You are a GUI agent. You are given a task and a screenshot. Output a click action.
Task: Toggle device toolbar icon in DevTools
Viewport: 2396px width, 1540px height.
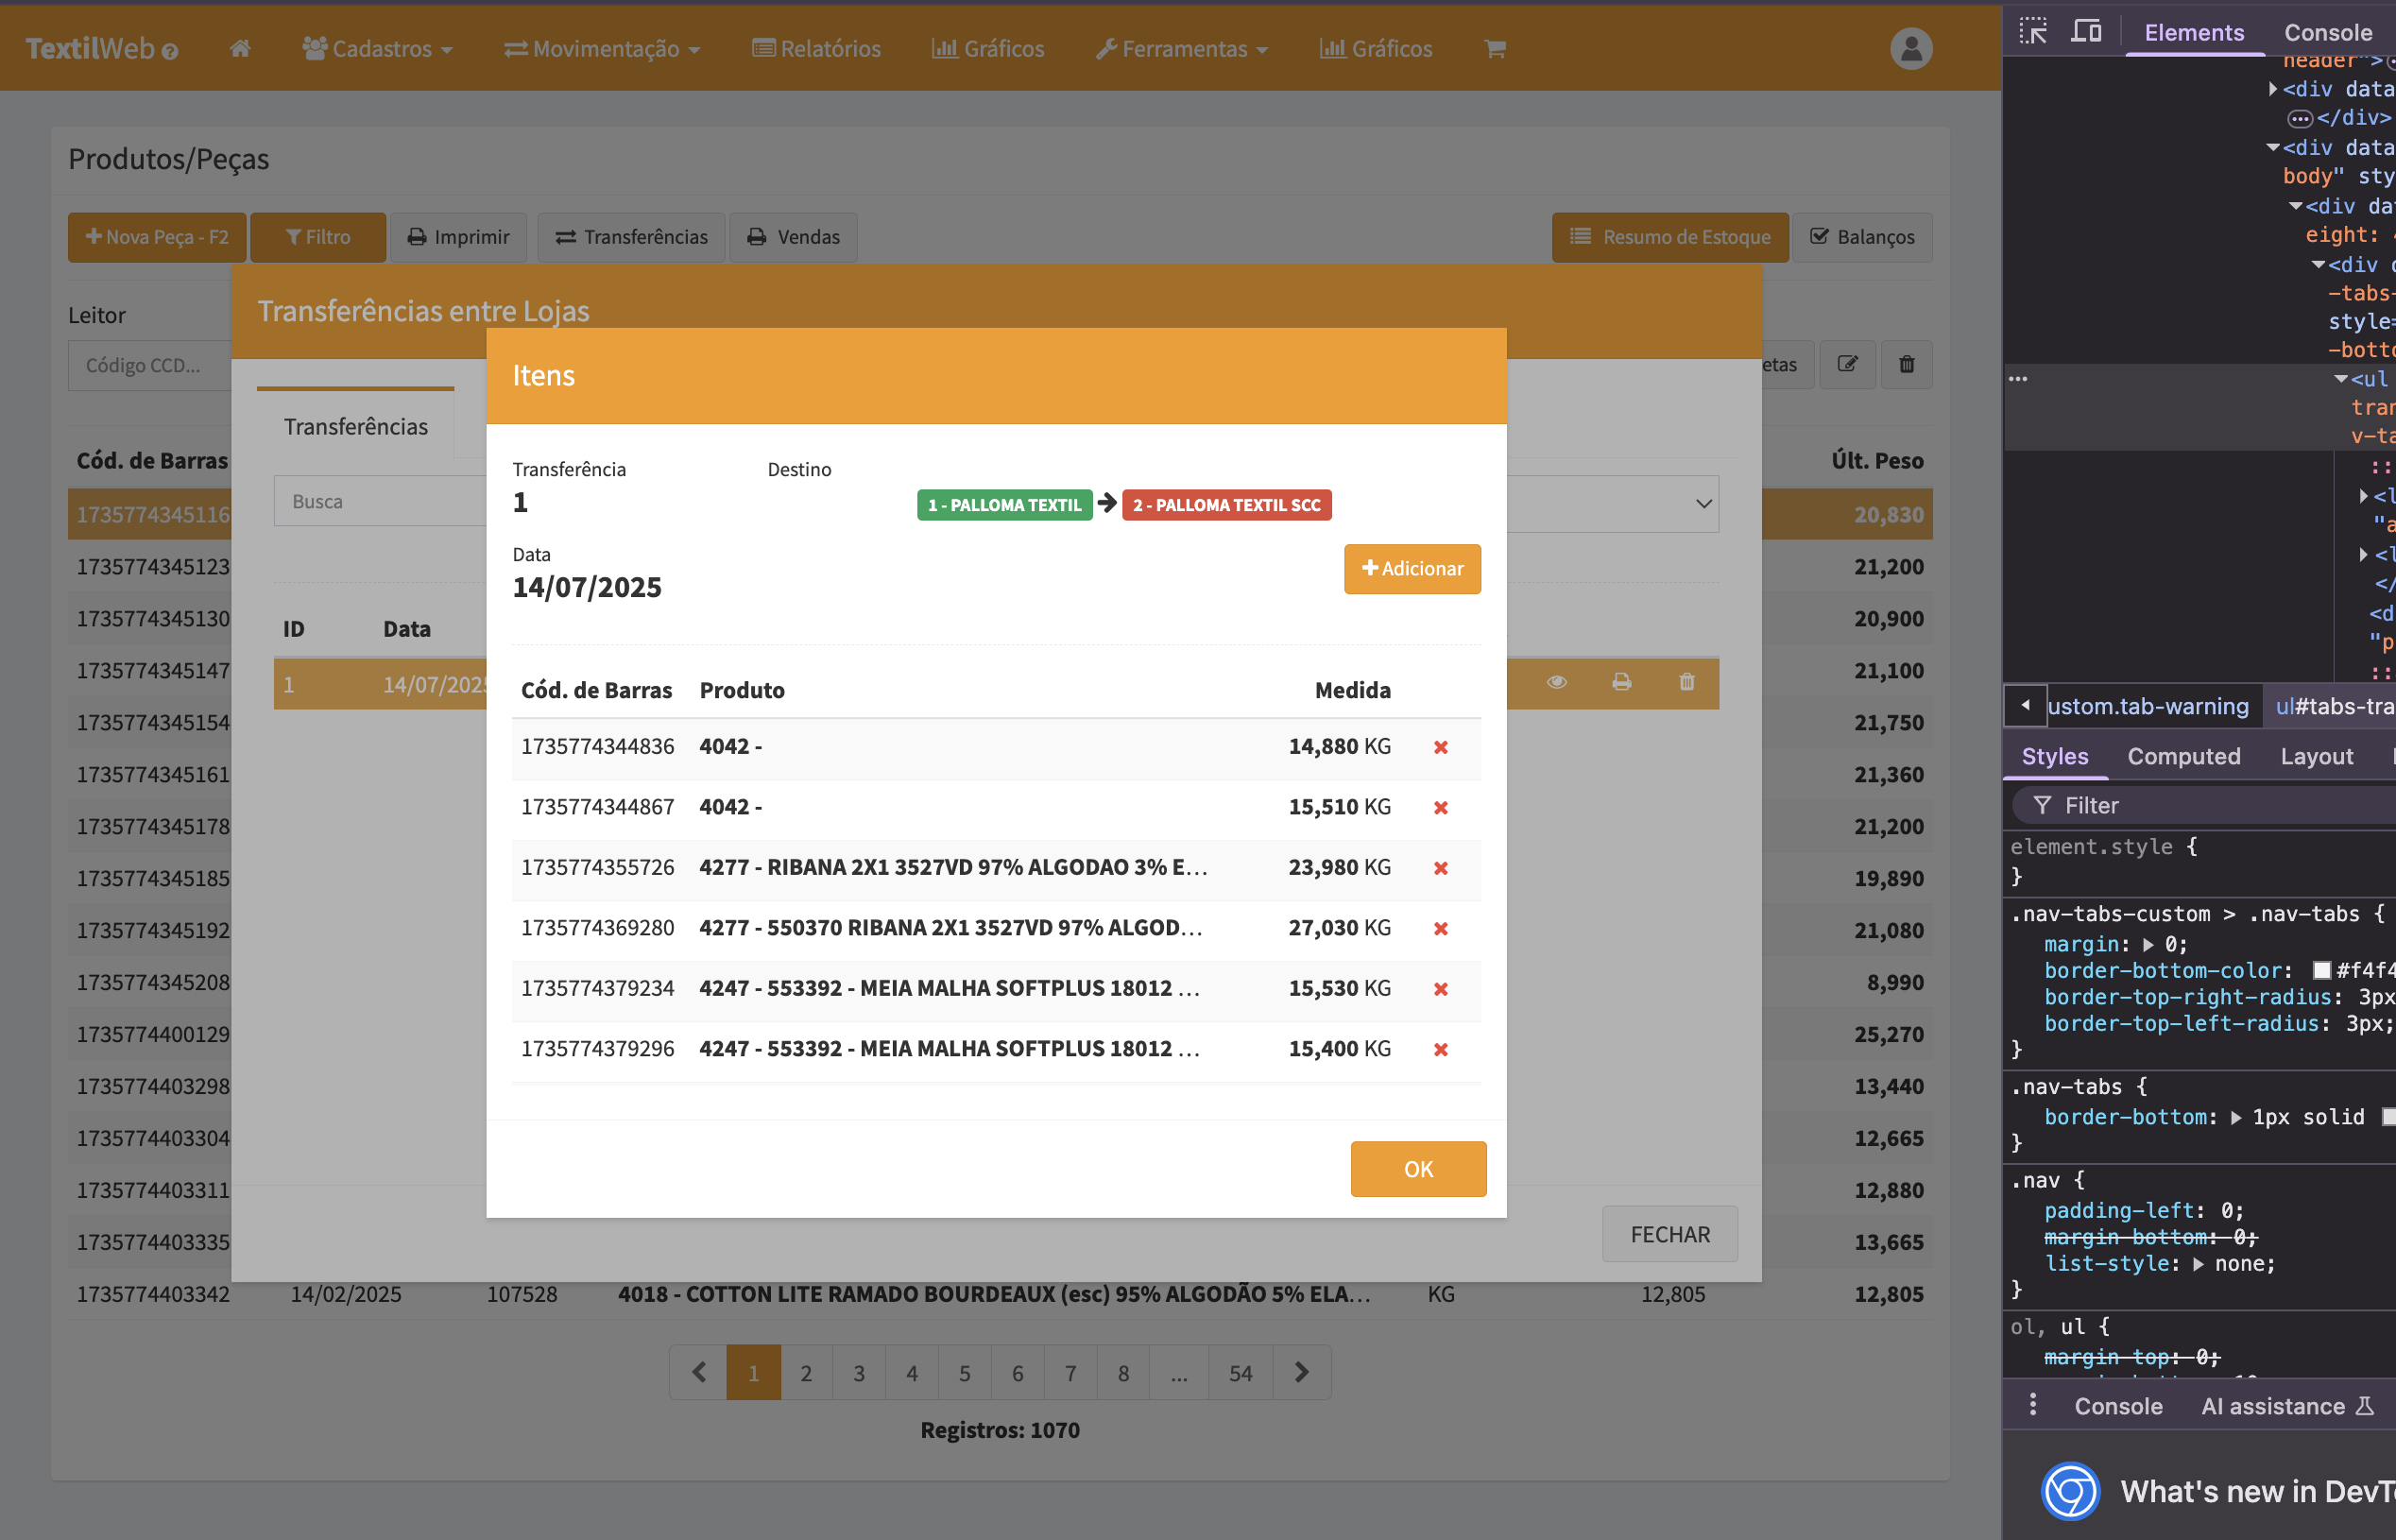(x=2085, y=31)
